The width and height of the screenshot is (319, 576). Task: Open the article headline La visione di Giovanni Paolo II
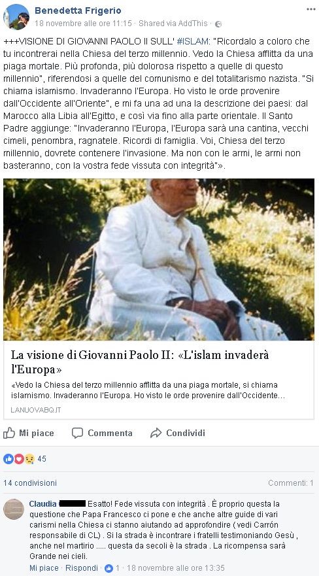(140, 362)
